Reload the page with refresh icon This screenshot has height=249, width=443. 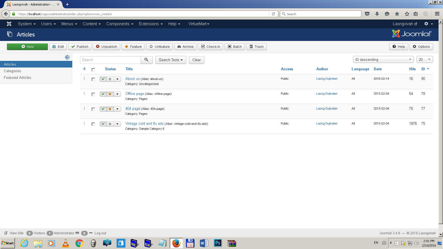pyautogui.click(x=273, y=14)
